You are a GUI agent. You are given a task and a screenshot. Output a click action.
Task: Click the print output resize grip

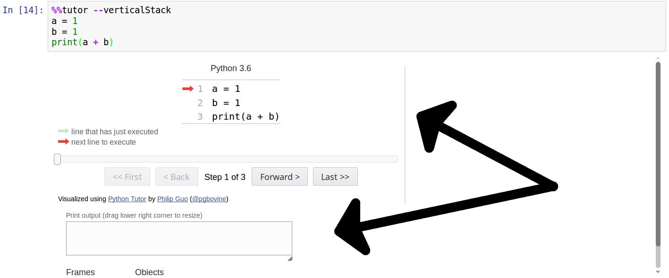tap(290, 258)
